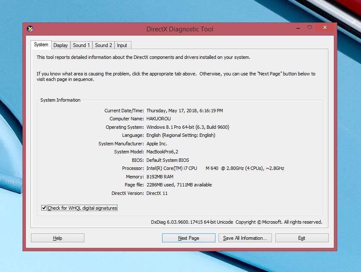361x272 pixels.
Task: Click Save All Information button
Action: (x=245, y=238)
